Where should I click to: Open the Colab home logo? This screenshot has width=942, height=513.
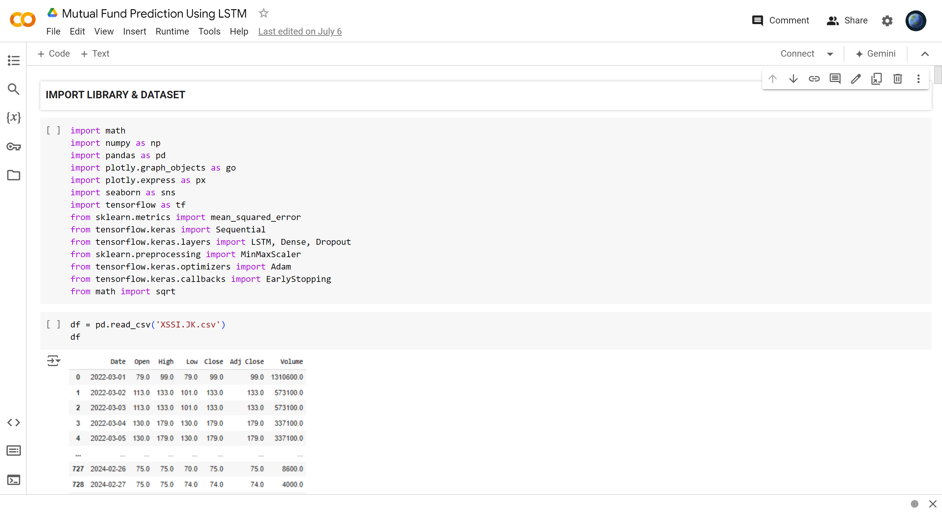(23, 20)
